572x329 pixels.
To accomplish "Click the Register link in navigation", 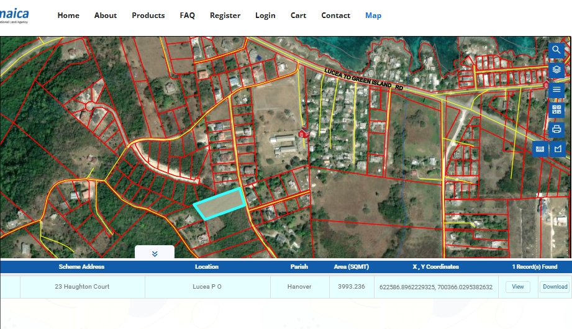I will point(225,16).
